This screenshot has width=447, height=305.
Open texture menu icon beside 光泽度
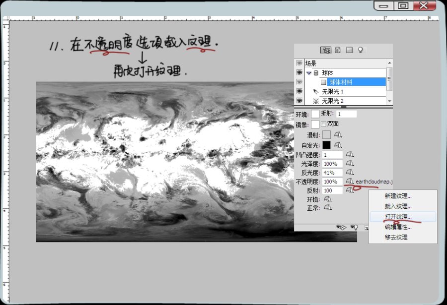pyautogui.click(x=350, y=164)
